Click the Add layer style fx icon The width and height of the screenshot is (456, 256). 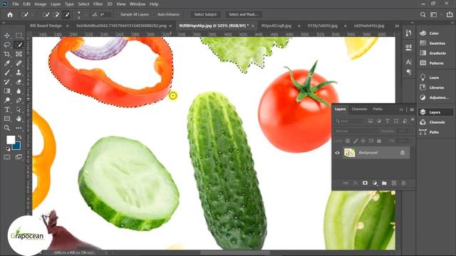pos(355,183)
